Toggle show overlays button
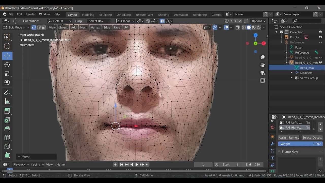 (x=226, y=27)
